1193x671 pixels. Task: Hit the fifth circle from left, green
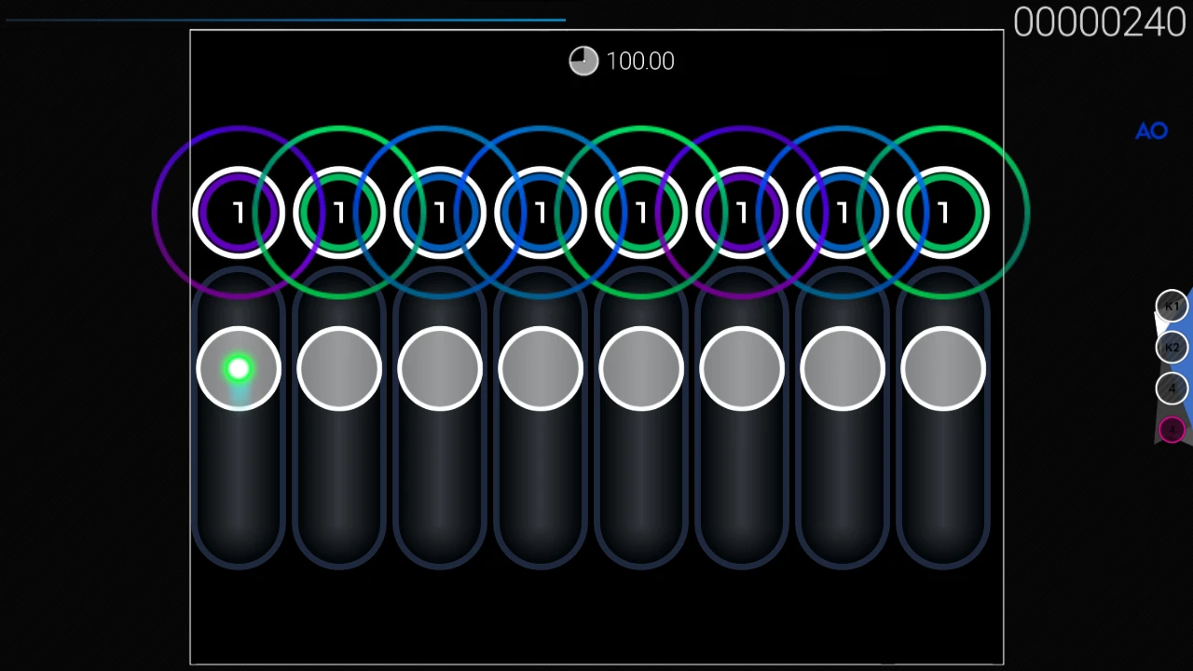pyautogui.click(x=641, y=213)
